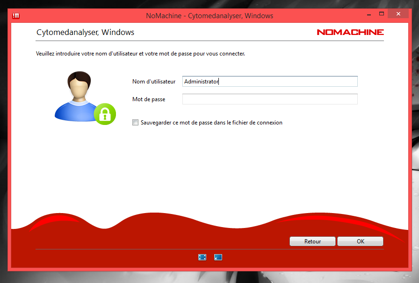Click the fullscreen icon in bottom bar
This screenshot has width=419, height=283.
click(202, 257)
